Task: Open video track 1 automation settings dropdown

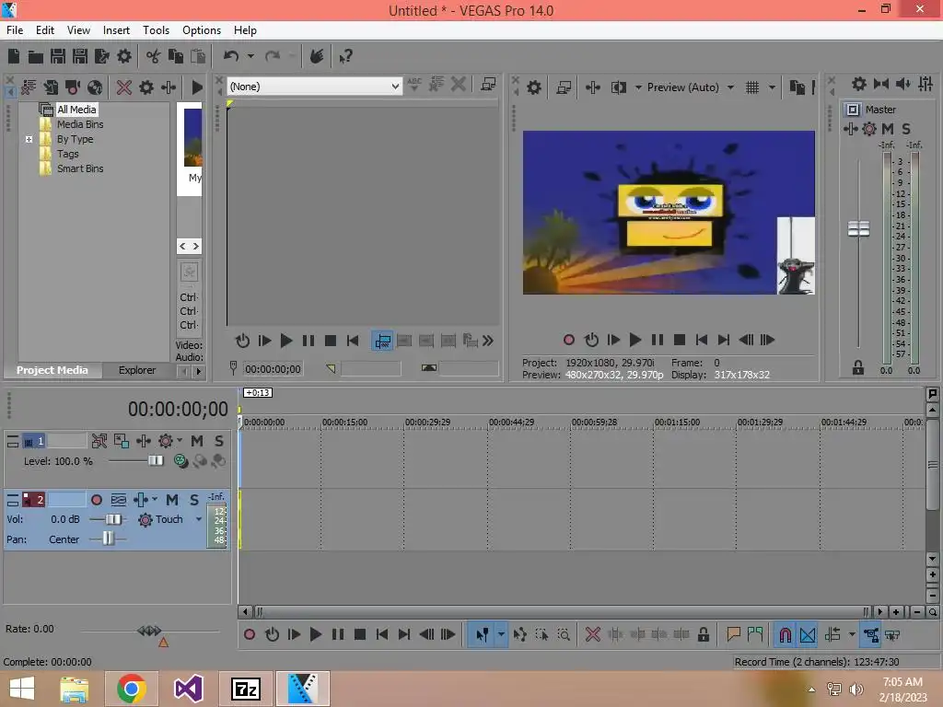Action: (179, 441)
